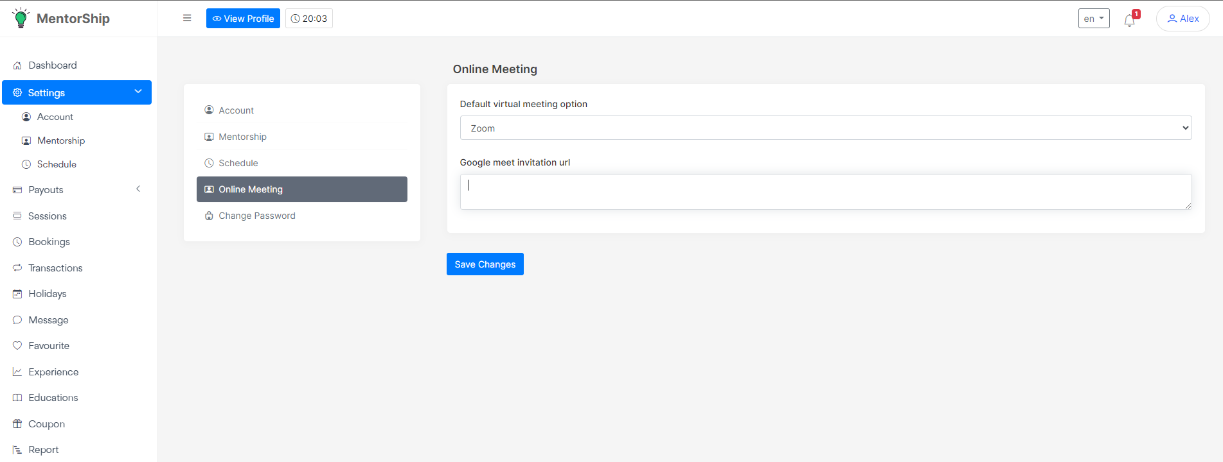Click the hamburger menu icon
The width and height of the screenshot is (1223, 462).
tap(187, 18)
